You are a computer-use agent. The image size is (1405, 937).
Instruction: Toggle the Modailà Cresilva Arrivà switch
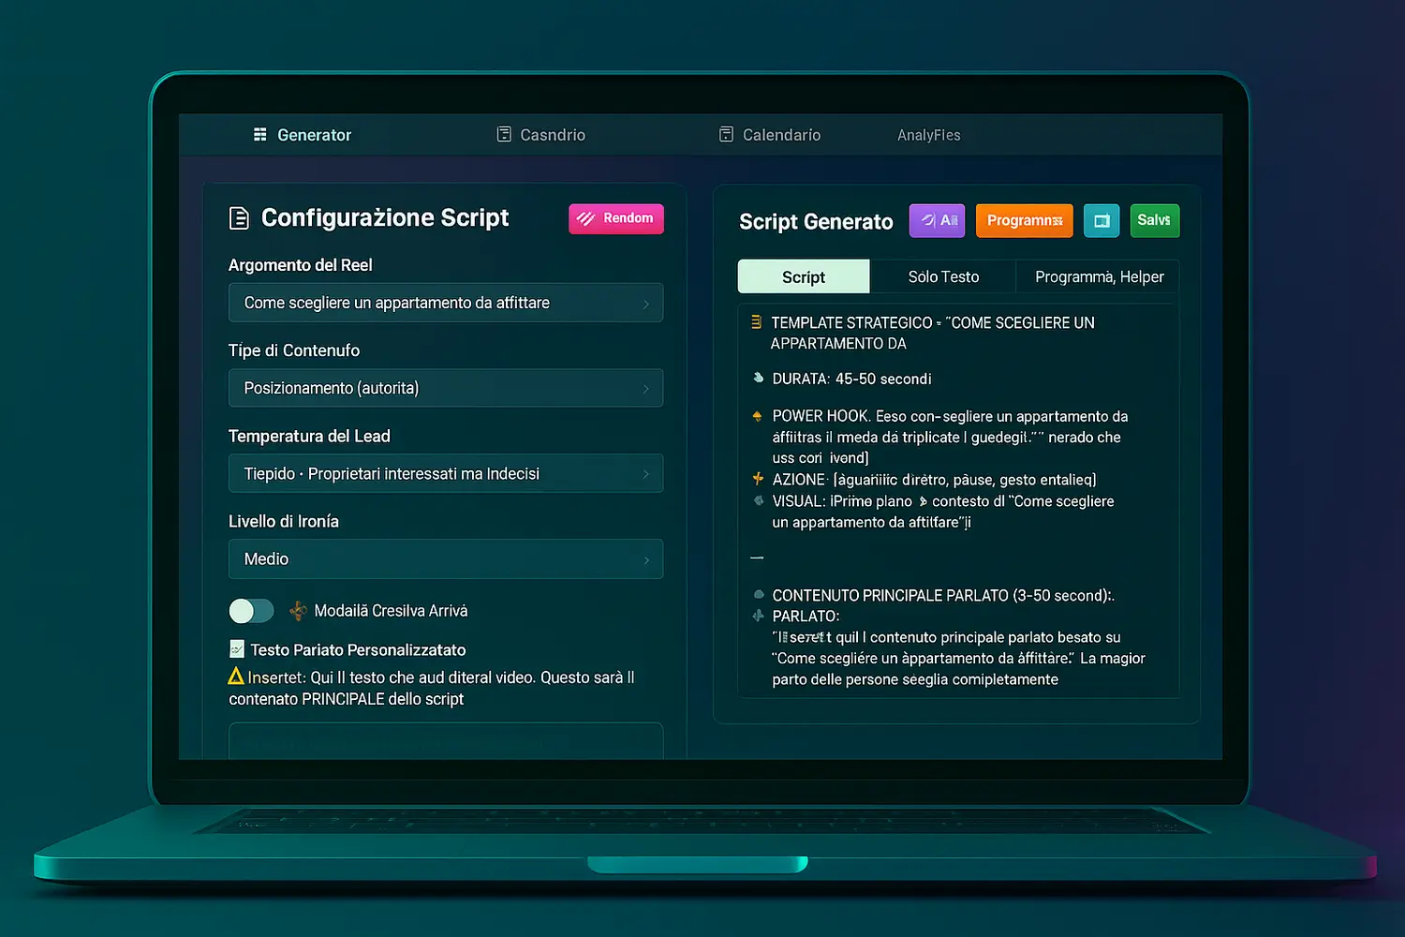(251, 611)
